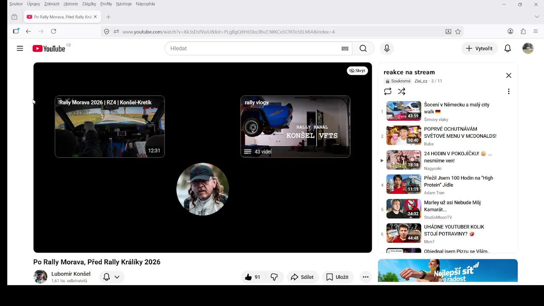Viewport: 544px width, 306px height.
Task: Open rally vlogy playlist card
Action: click(295, 127)
